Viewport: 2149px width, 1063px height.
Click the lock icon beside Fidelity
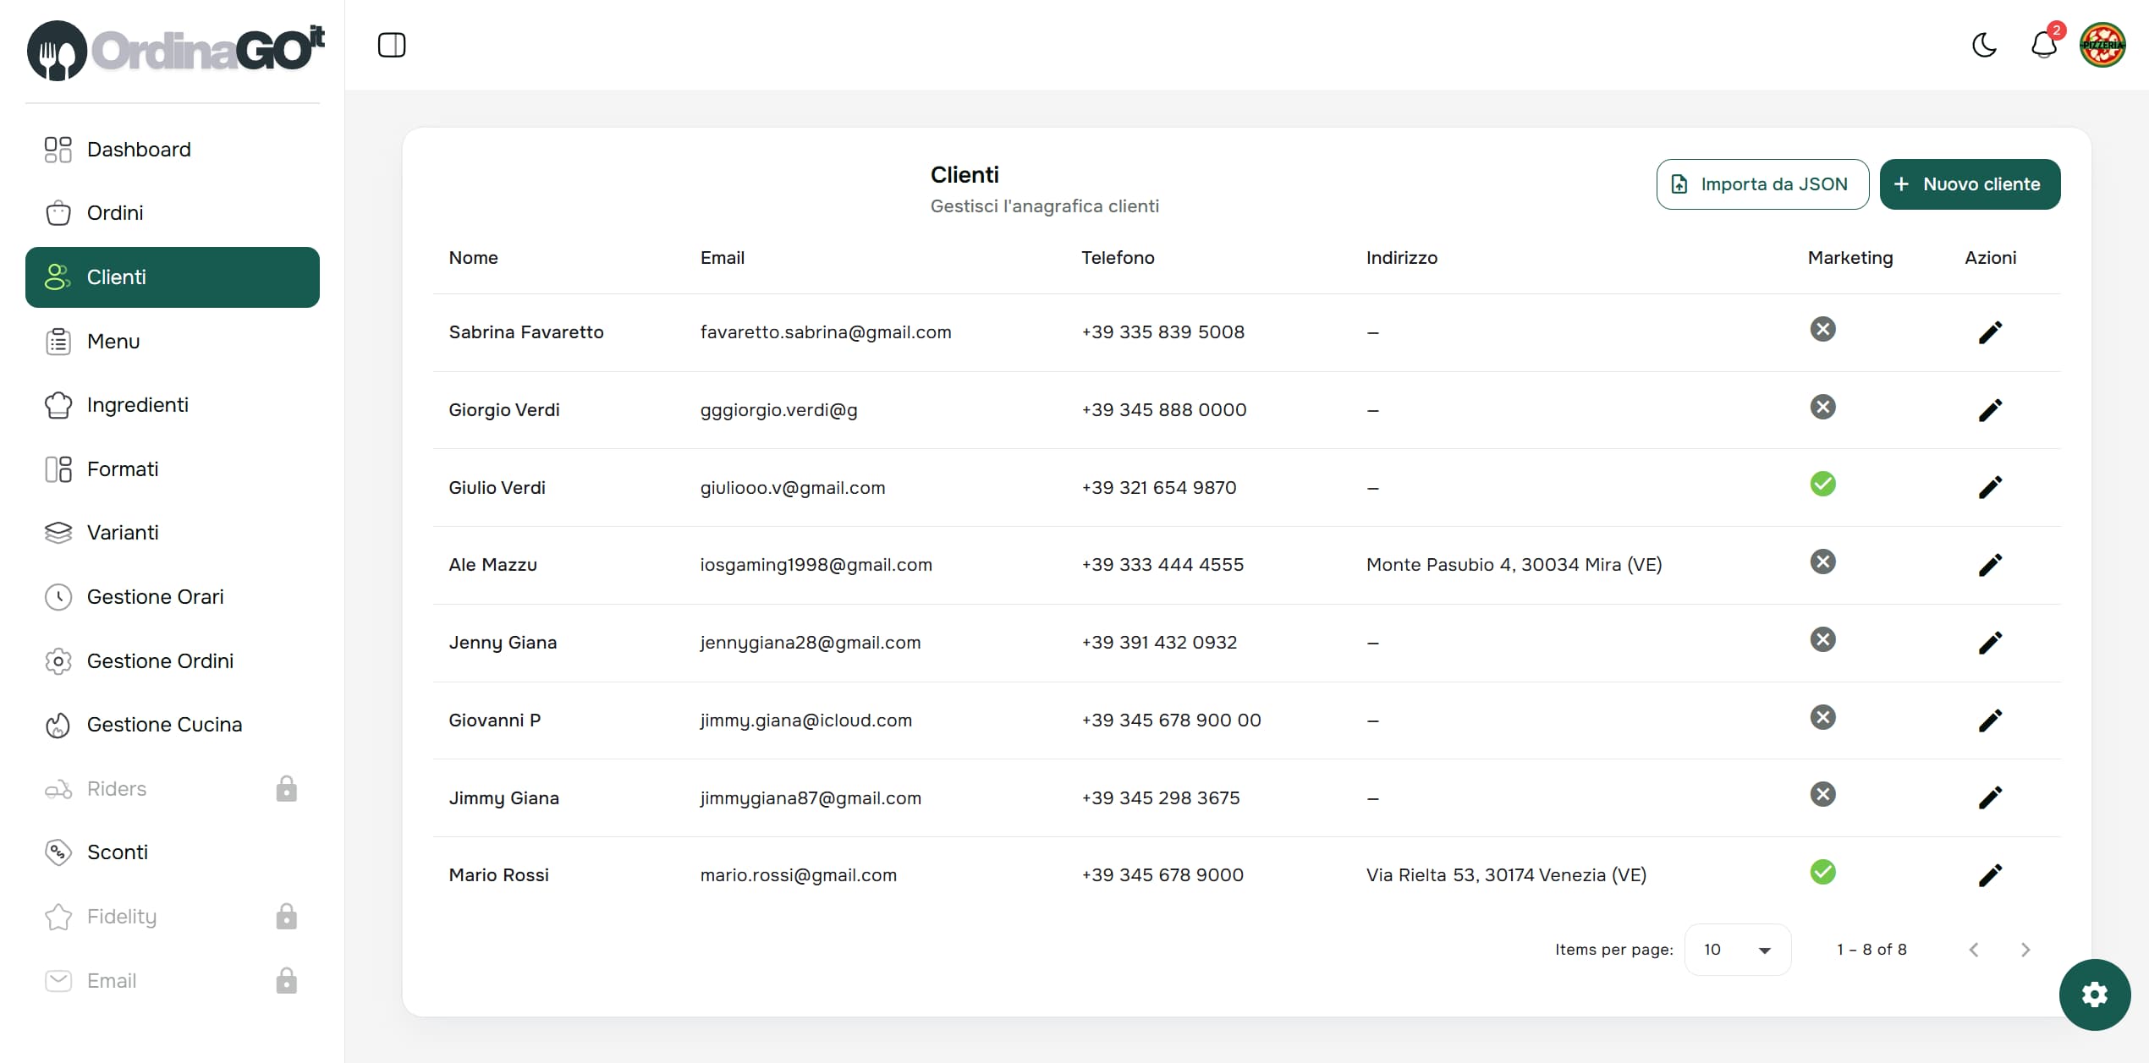tap(287, 916)
